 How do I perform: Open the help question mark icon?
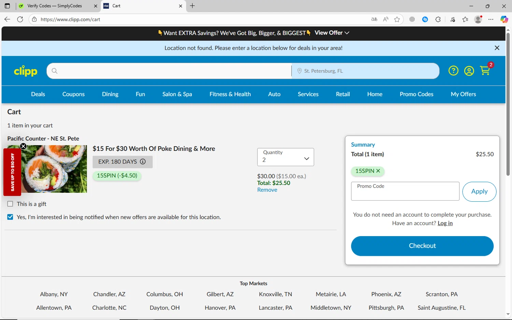coord(453,71)
